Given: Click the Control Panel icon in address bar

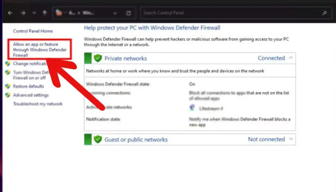Looking at the screenshot, I should point(59,13).
